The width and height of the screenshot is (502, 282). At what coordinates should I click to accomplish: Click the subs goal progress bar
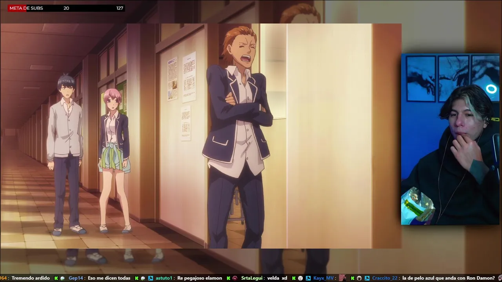(66, 8)
